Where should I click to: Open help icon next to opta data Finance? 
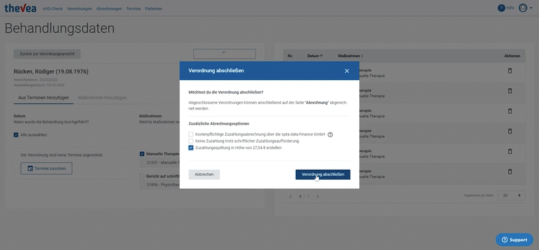[330, 135]
